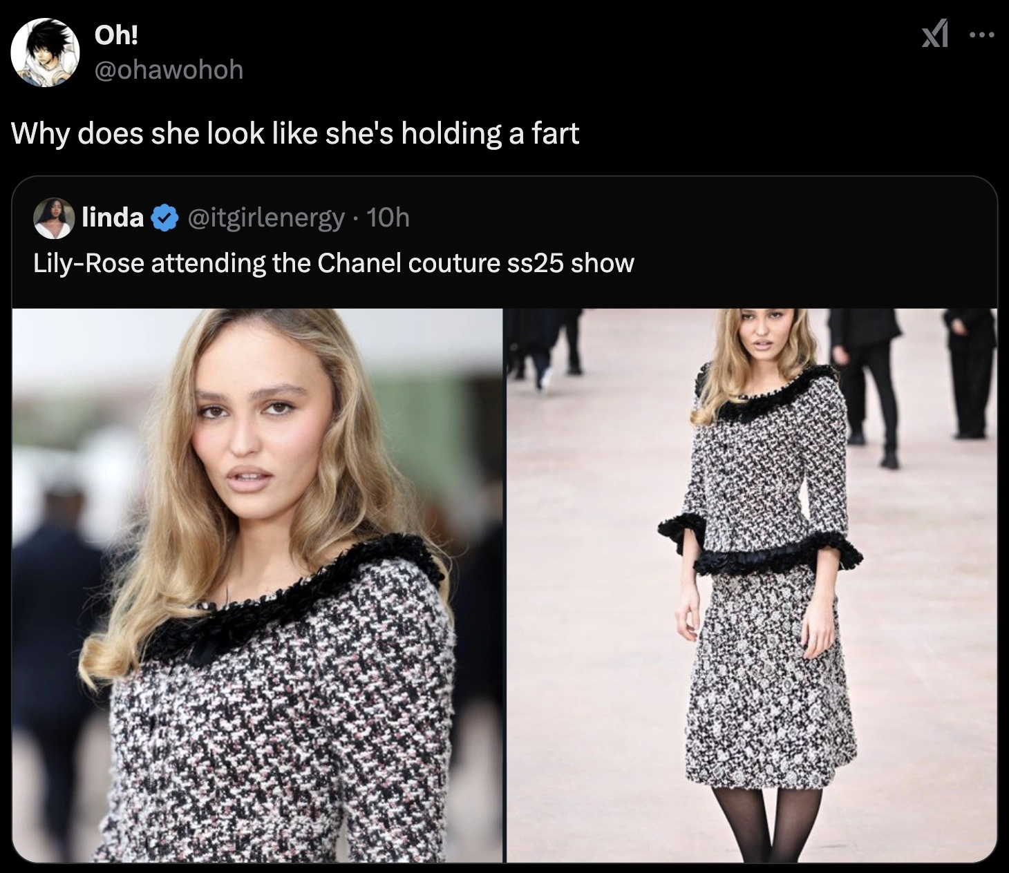Open the quoted text about the Chanel couture show
The height and width of the screenshot is (873, 1009).
333,263
